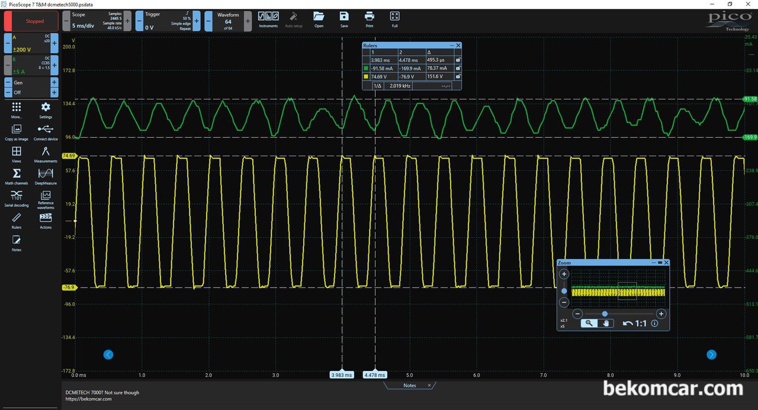Close the Rulers panel
This screenshot has width=758, height=410.
[458, 46]
